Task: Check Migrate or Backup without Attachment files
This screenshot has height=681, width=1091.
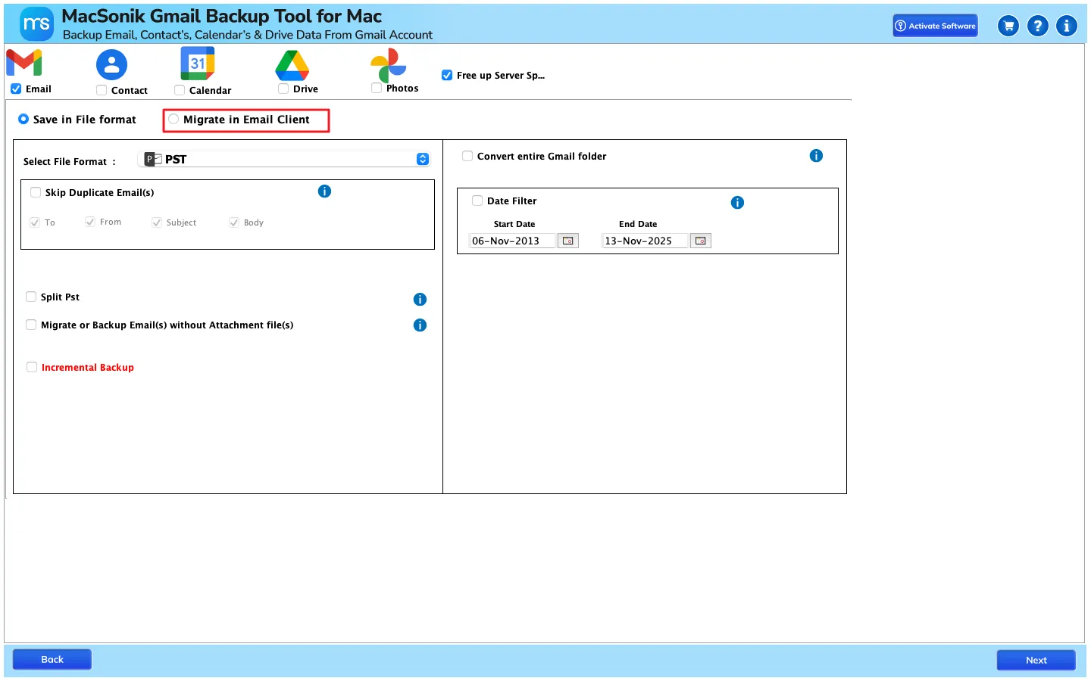Action: point(31,325)
